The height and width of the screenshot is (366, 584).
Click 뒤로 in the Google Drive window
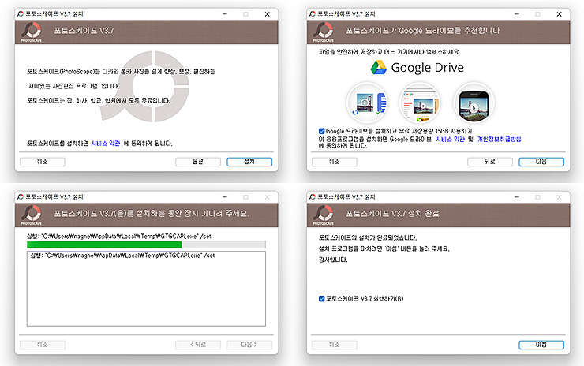pyautogui.click(x=490, y=162)
